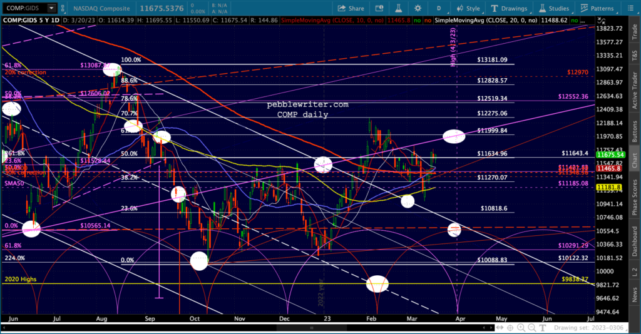The height and width of the screenshot is (334, 641).
Task: Click the Share button
Action: click(x=351, y=8)
